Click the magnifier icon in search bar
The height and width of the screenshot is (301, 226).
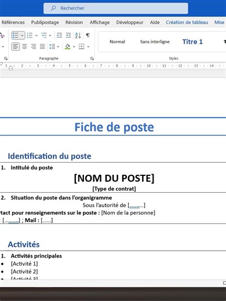53,8
